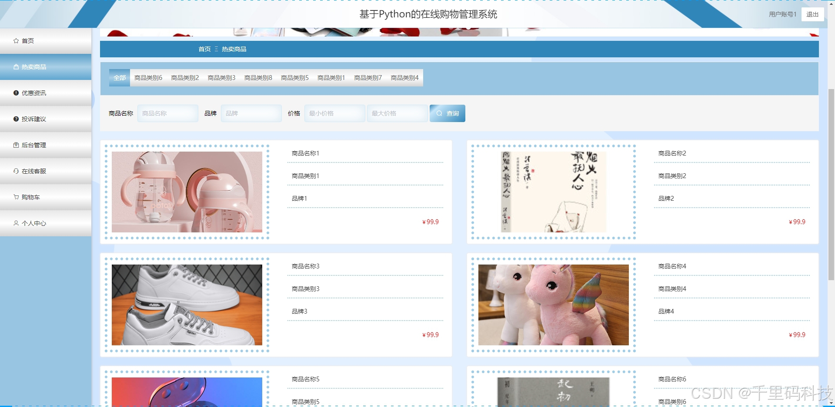The width and height of the screenshot is (835, 407).
Task: Click the bag icon beside 热卖商品
Action: pyautogui.click(x=16, y=67)
